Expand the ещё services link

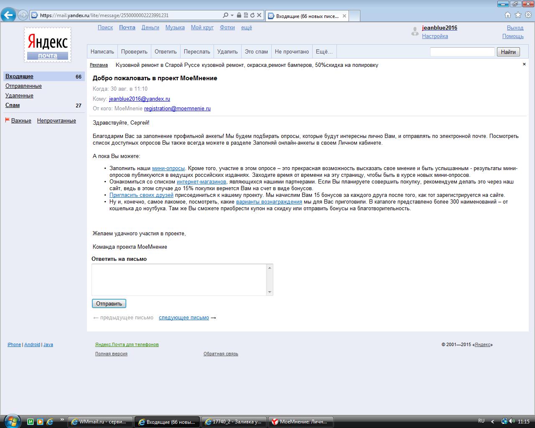247,28
